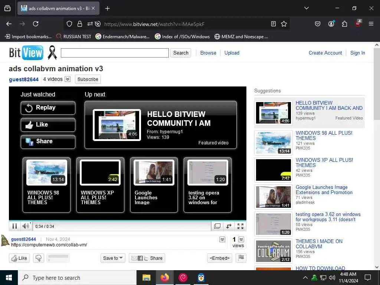
Task: Mute the video via the speaker icon
Action: click(26, 226)
